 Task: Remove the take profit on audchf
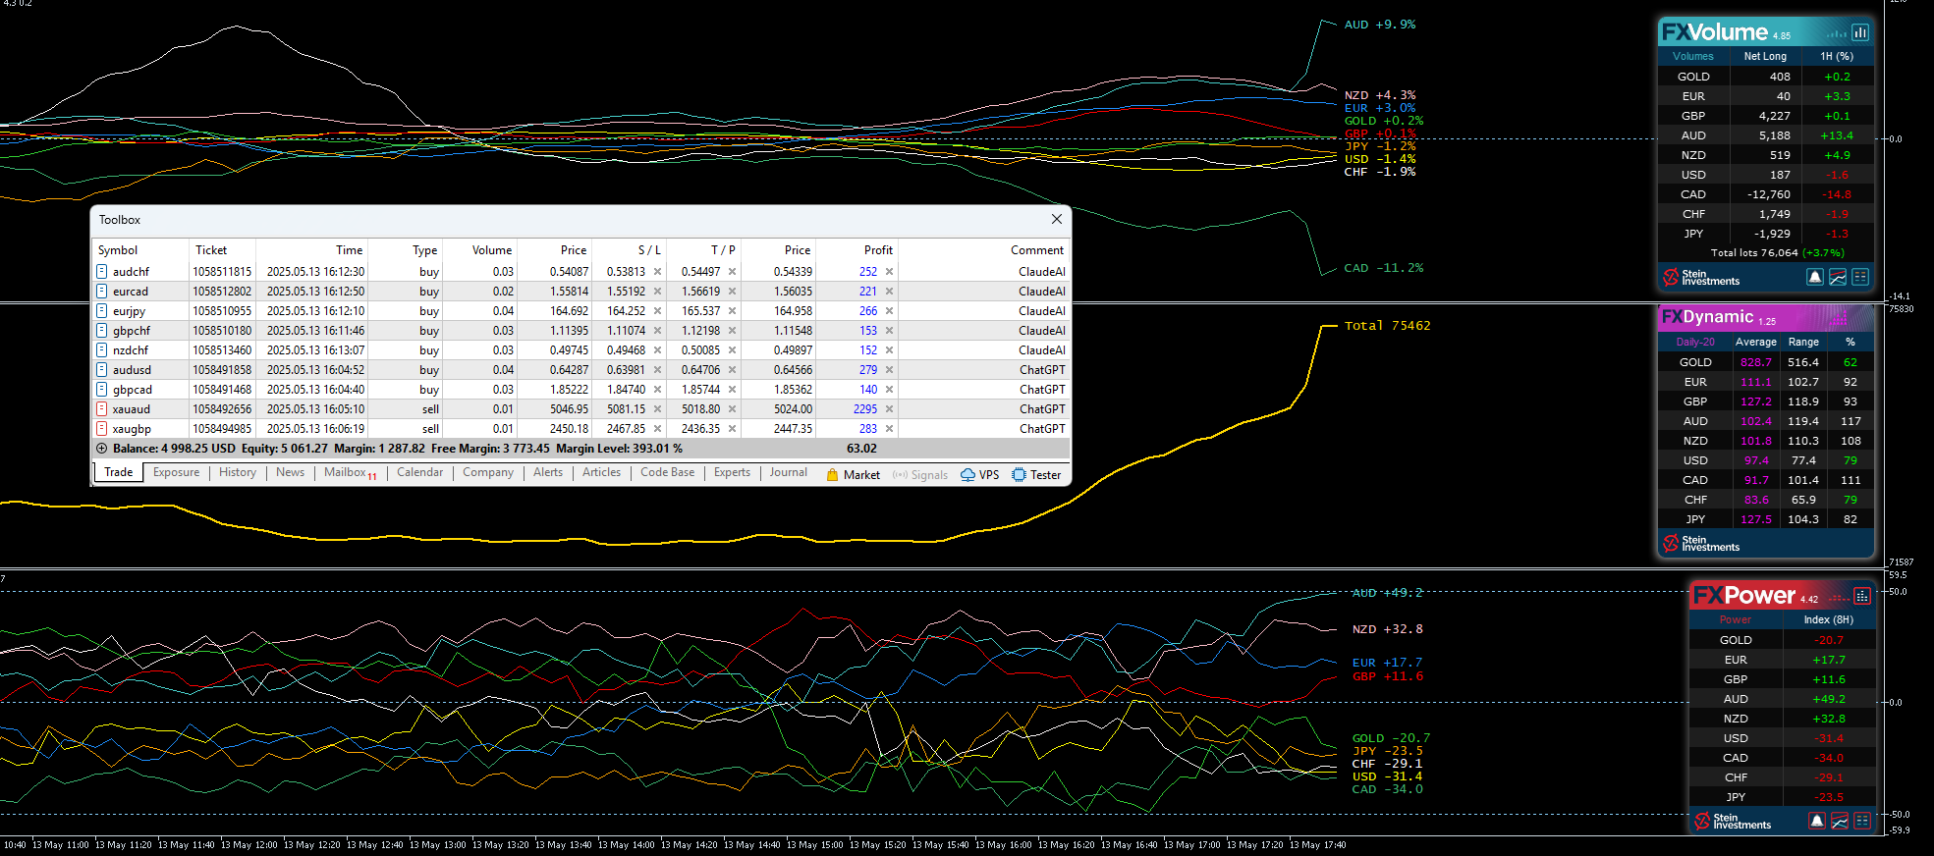(732, 272)
